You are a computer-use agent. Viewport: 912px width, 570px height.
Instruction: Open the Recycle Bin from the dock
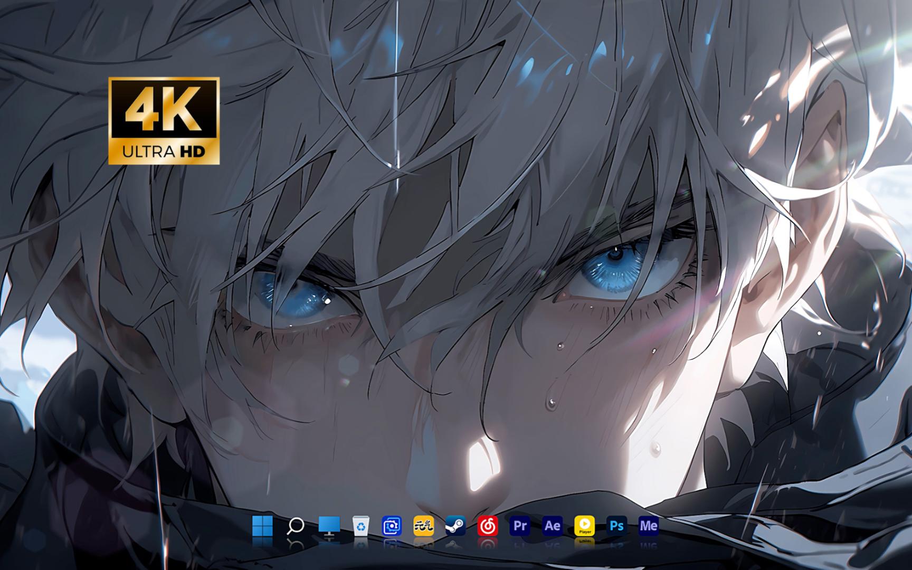click(x=361, y=526)
